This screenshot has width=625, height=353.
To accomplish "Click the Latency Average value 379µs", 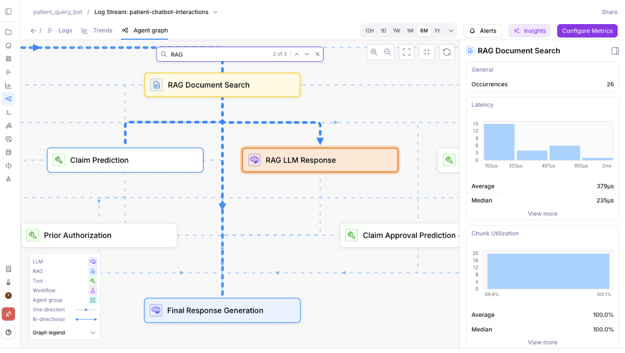I will [x=605, y=186].
